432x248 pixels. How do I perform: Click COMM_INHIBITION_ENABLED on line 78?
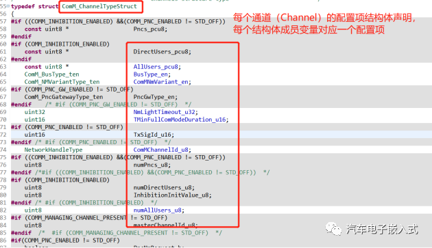67,180
